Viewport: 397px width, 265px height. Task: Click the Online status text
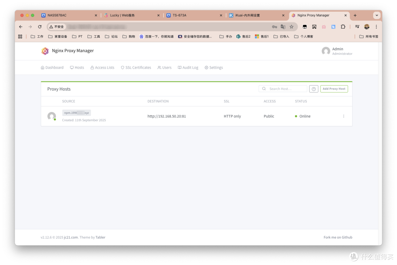pyautogui.click(x=305, y=116)
